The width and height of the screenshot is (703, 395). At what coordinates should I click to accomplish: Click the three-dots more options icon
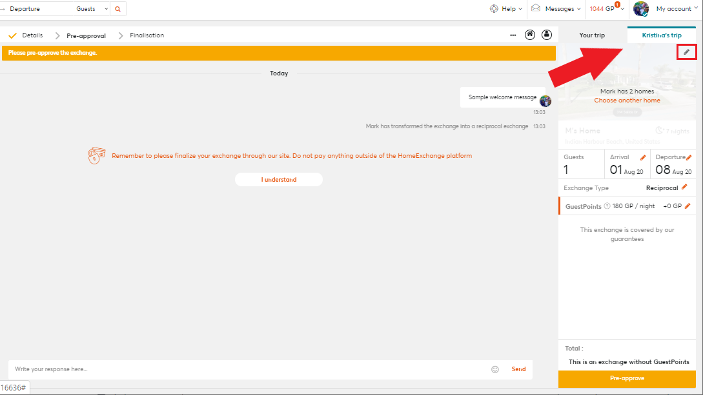513,35
